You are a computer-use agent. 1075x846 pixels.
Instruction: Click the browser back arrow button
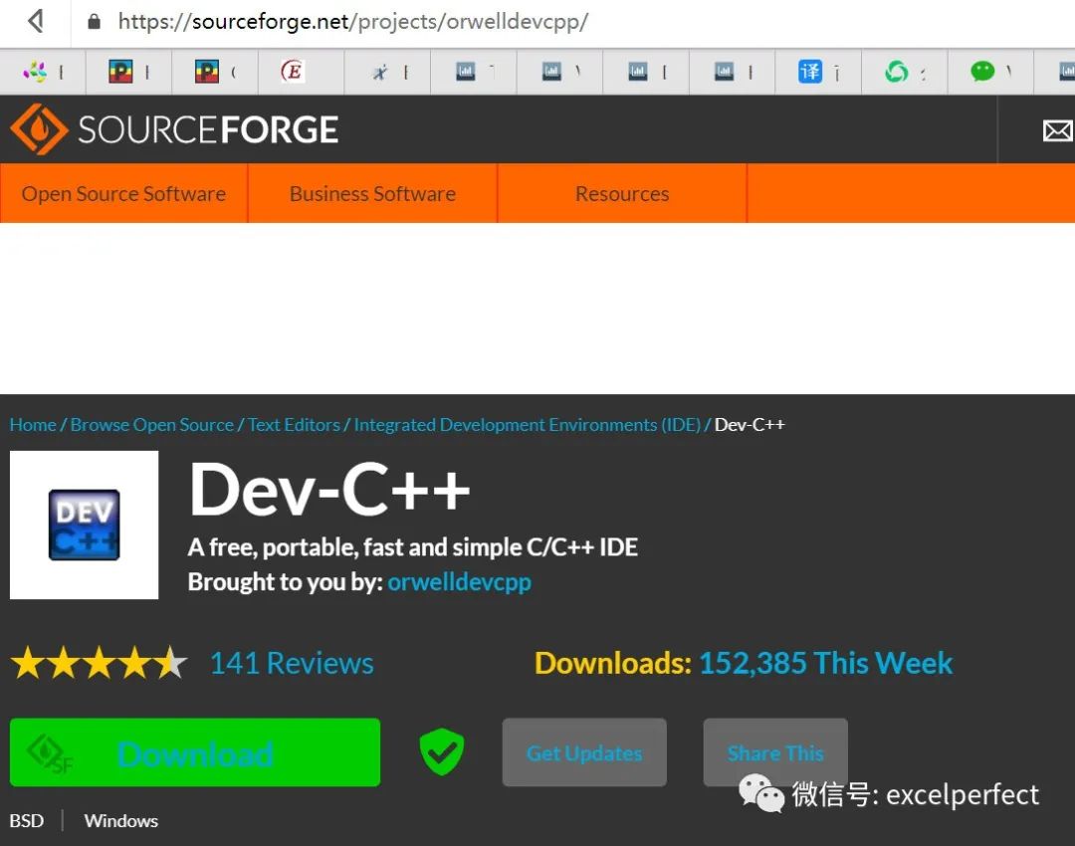37,21
